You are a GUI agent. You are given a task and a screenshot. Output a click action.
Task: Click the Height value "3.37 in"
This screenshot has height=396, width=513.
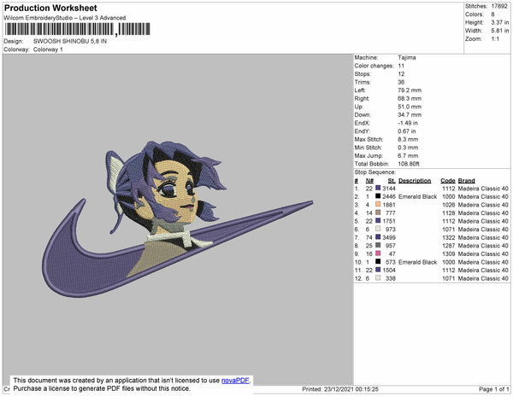[x=500, y=22]
